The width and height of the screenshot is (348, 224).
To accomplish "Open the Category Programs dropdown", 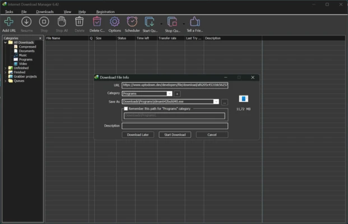I will click(169, 94).
